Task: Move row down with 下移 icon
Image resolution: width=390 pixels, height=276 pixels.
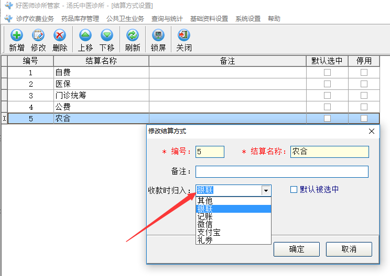Action: [107, 40]
